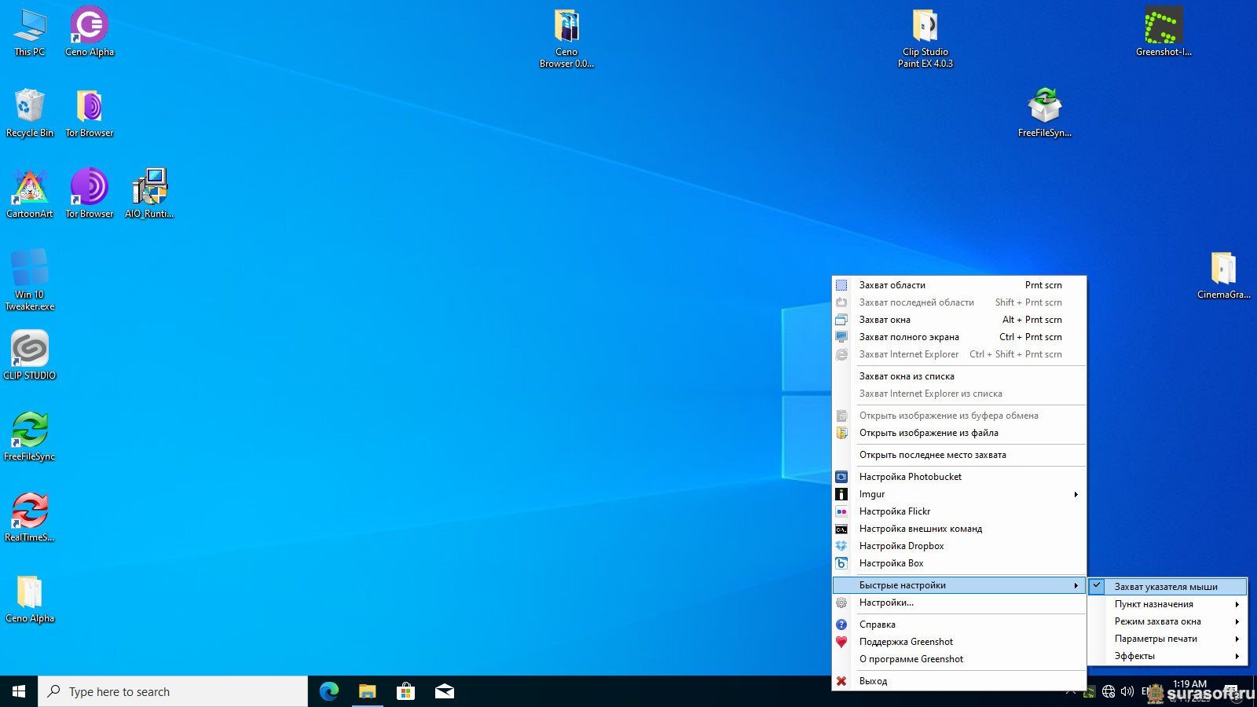
Task: Choose Захват окна из списка
Action: click(907, 376)
